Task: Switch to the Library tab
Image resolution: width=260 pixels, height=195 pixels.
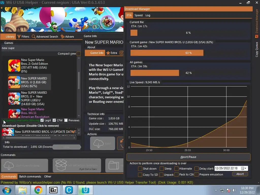Action: pyautogui.click(x=8, y=37)
